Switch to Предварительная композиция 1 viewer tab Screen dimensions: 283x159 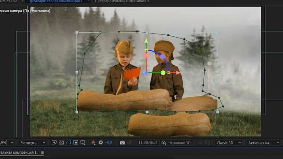pyautogui.click(x=56, y=1)
